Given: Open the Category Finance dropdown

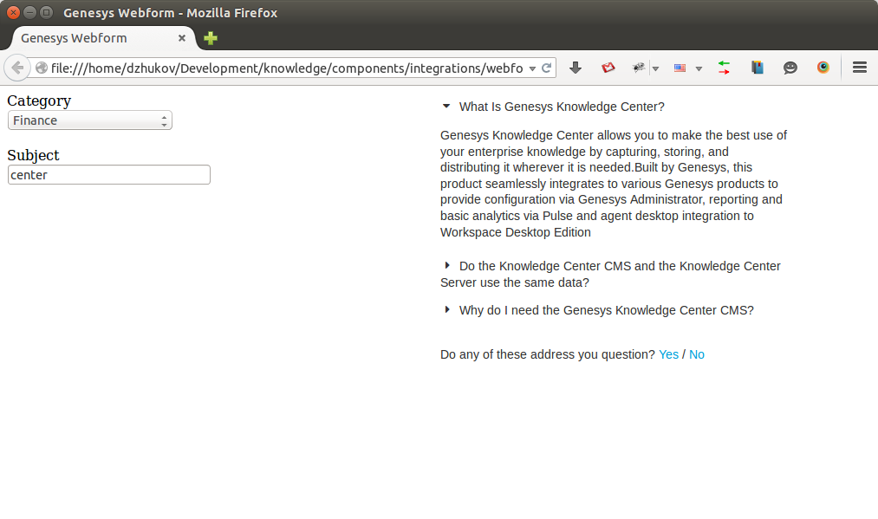Looking at the screenshot, I should click(x=89, y=120).
